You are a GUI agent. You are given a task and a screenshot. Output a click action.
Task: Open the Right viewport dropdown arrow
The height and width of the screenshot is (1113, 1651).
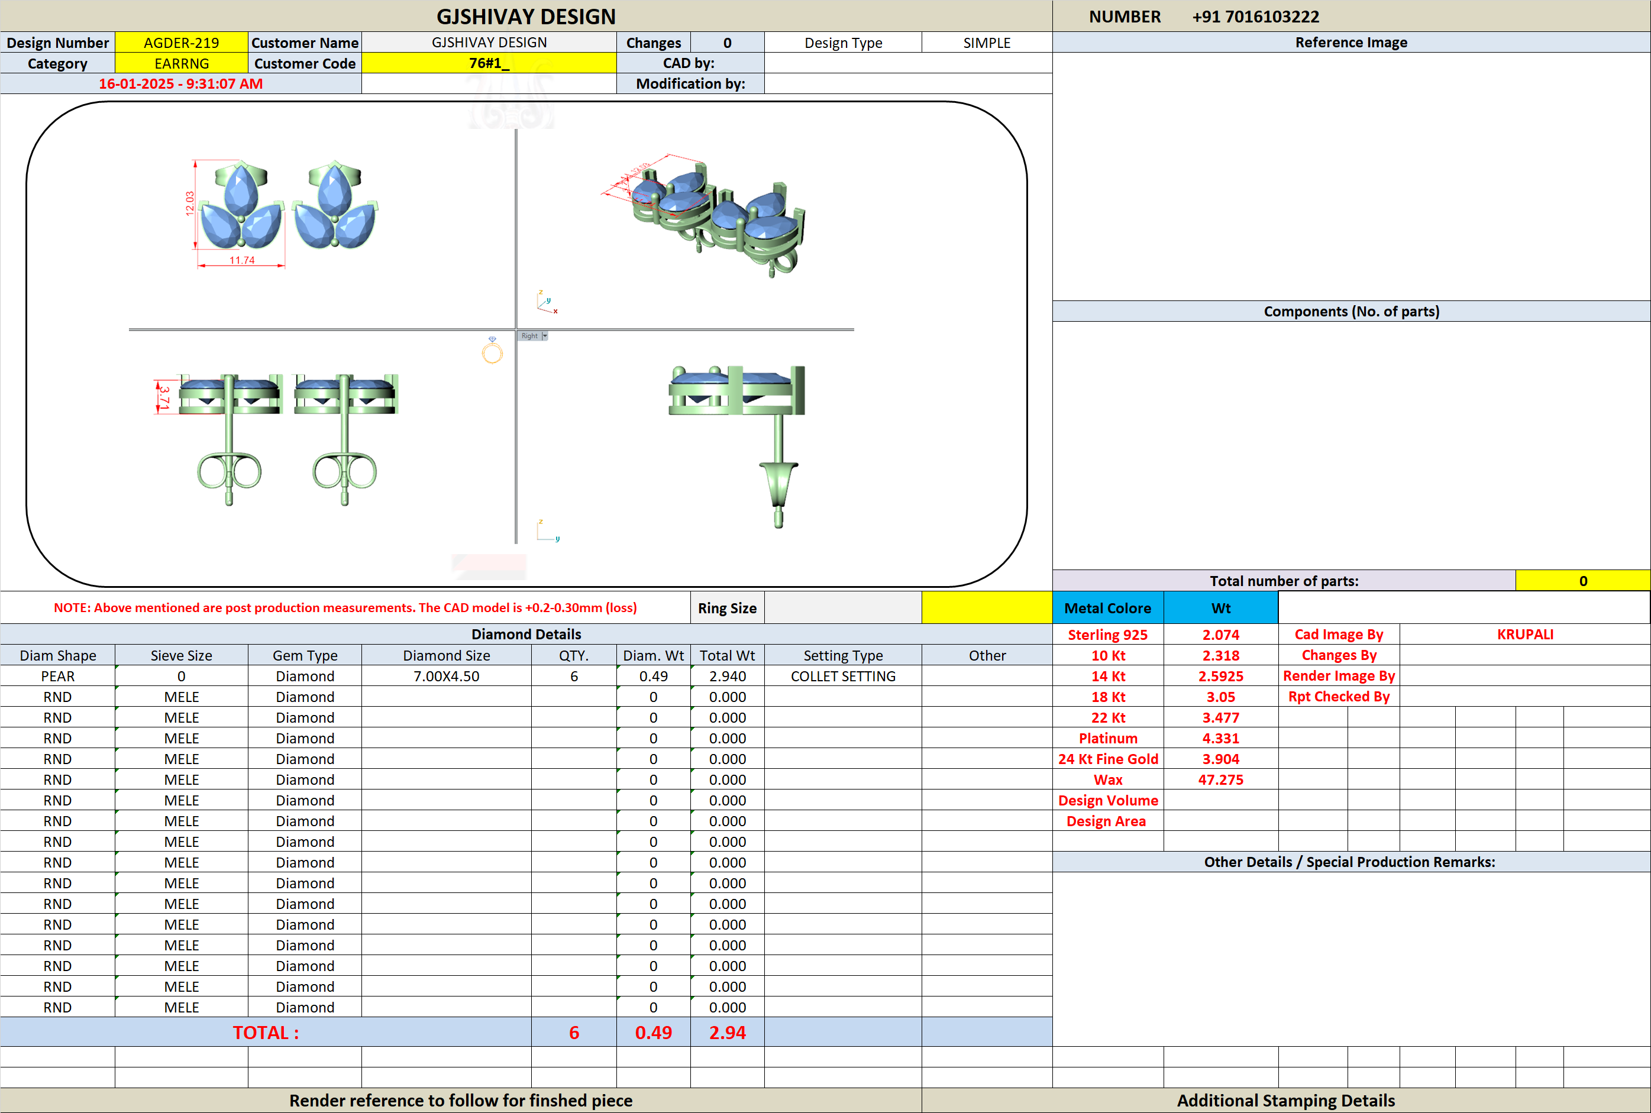pos(545,336)
